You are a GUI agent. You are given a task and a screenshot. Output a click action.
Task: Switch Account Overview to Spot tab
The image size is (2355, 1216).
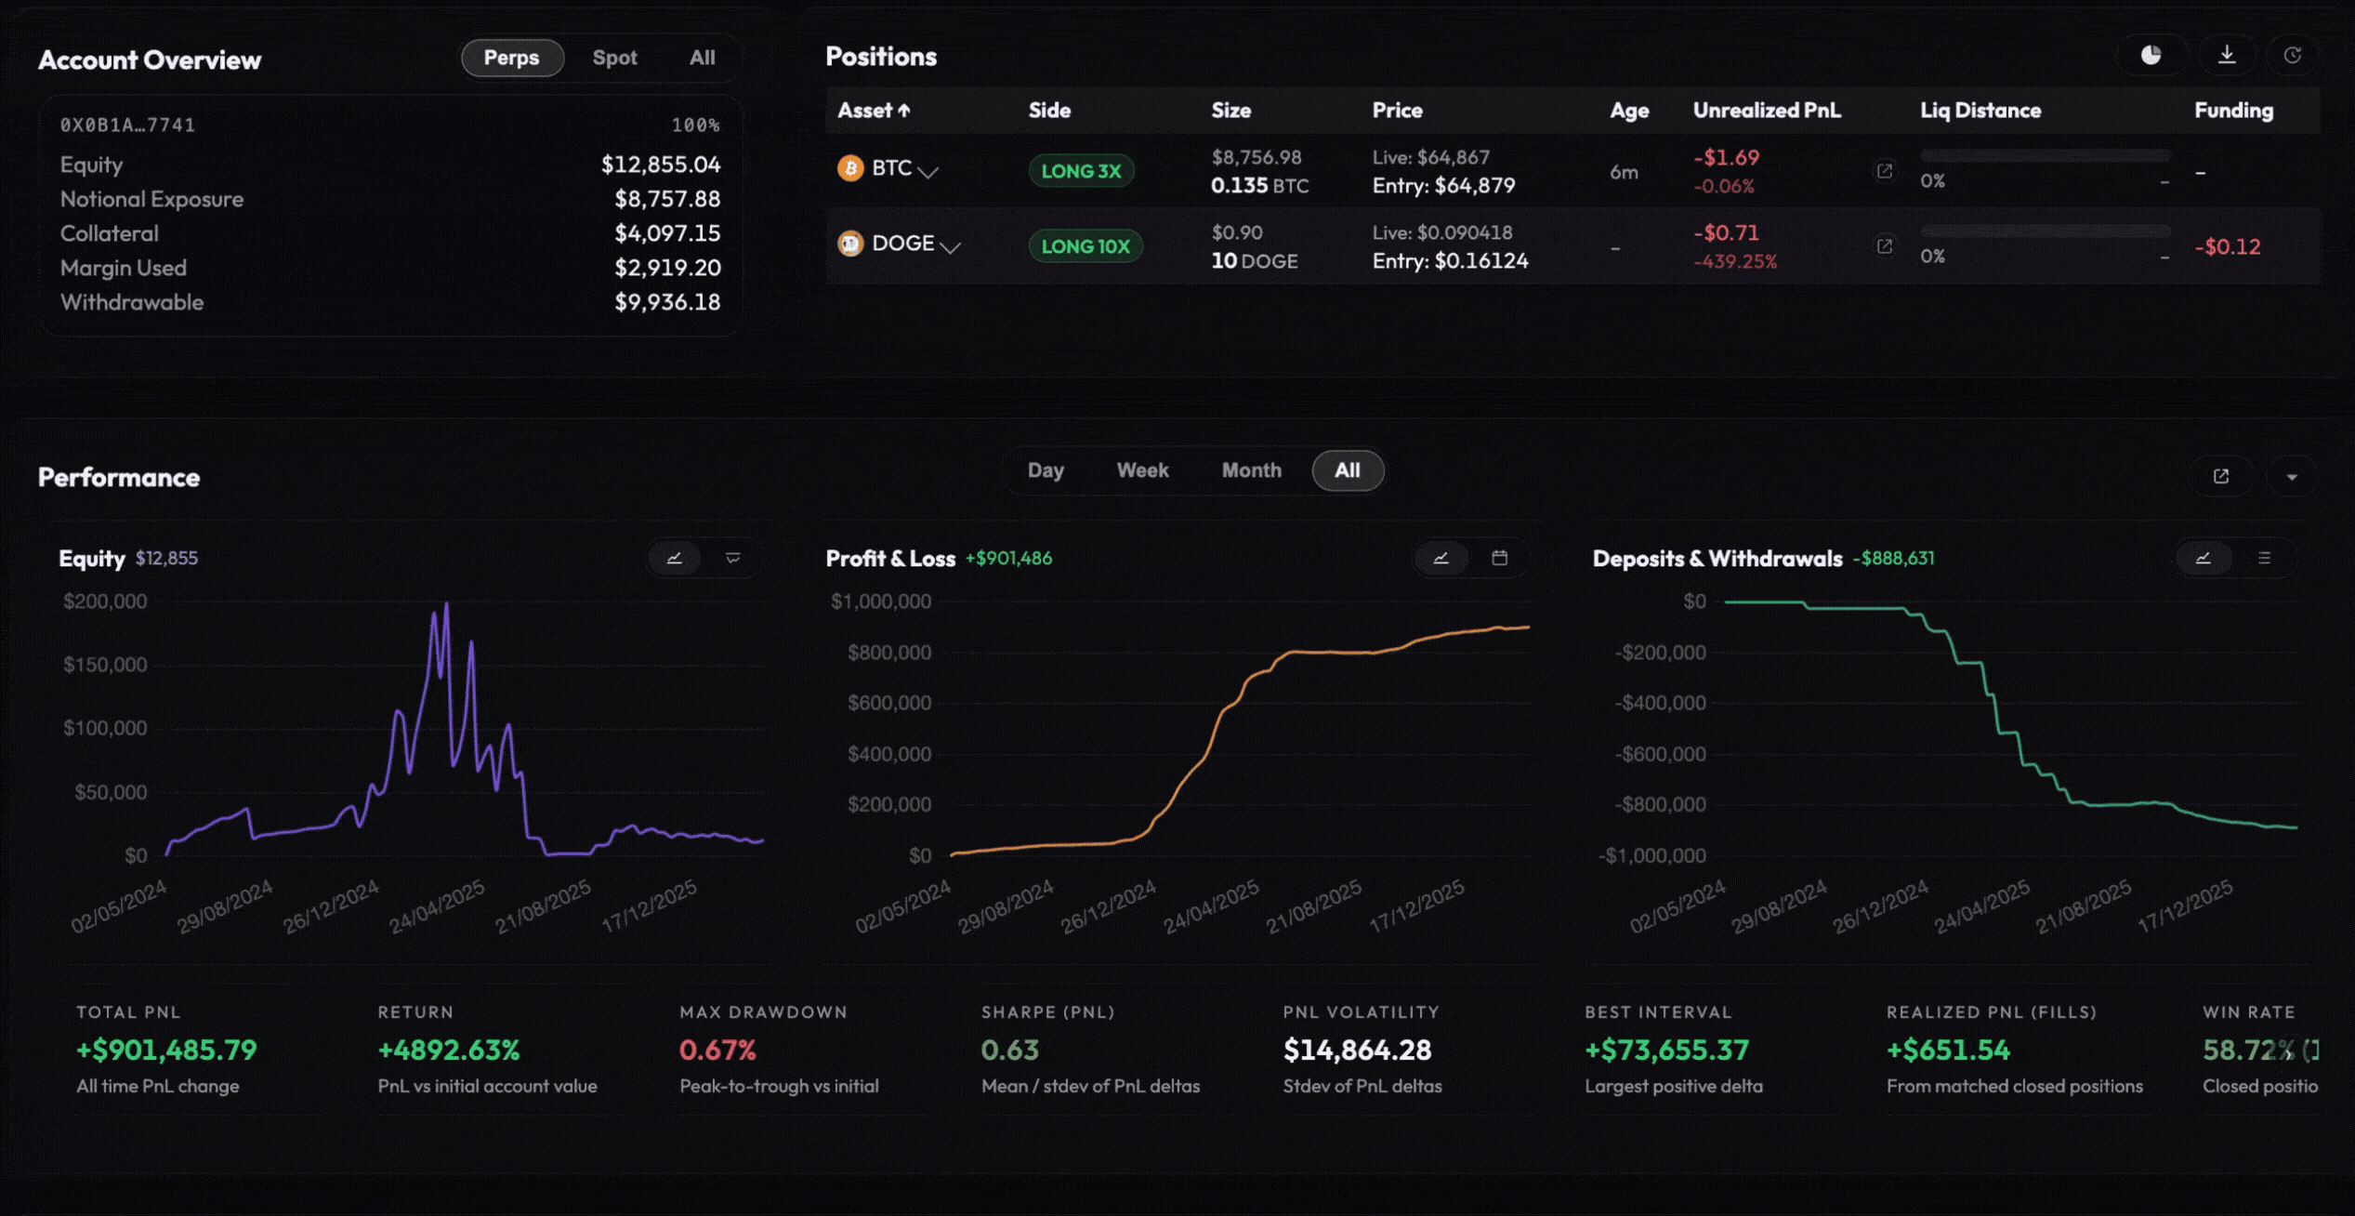click(614, 58)
